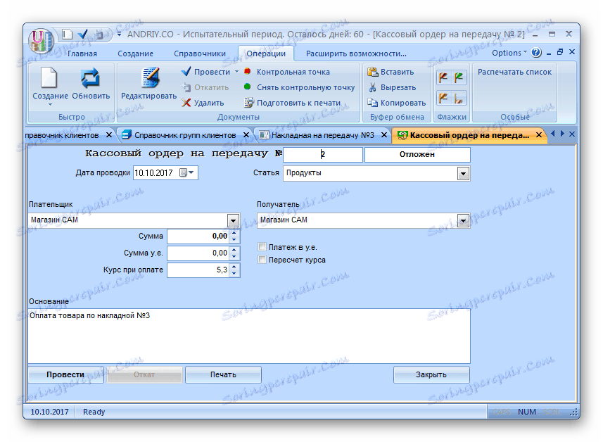Screen dimensions: 603x442
Task: Click the Основание text area
Action: click(249, 336)
